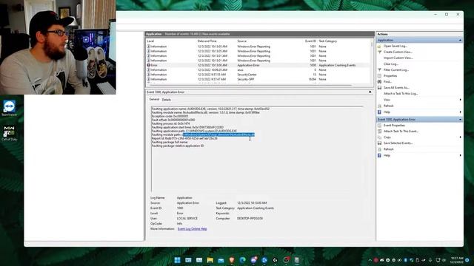The image size is (474, 266).
Task: Switch to the Details tab
Action: coord(166,100)
